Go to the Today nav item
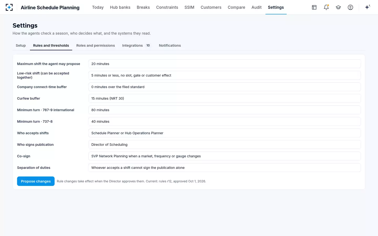This screenshot has width=378, height=236. [98, 7]
